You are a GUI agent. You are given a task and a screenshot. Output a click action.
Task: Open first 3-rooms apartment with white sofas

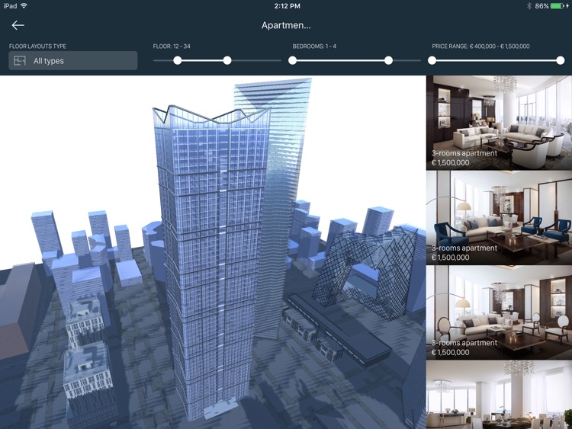[499, 123]
